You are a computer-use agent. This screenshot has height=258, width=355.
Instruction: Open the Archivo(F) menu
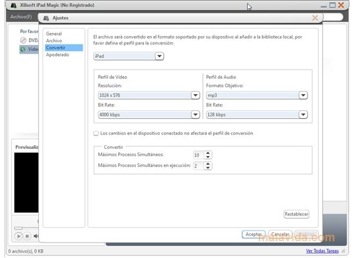tap(21, 17)
